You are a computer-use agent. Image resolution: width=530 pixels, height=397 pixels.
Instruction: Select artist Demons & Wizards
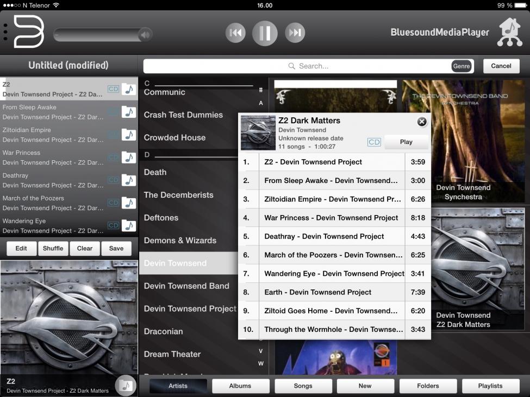pyautogui.click(x=180, y=241)
